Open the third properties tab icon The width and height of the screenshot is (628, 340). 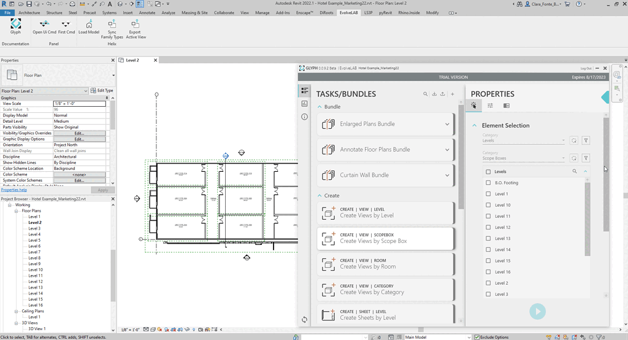tap(507, 106)
